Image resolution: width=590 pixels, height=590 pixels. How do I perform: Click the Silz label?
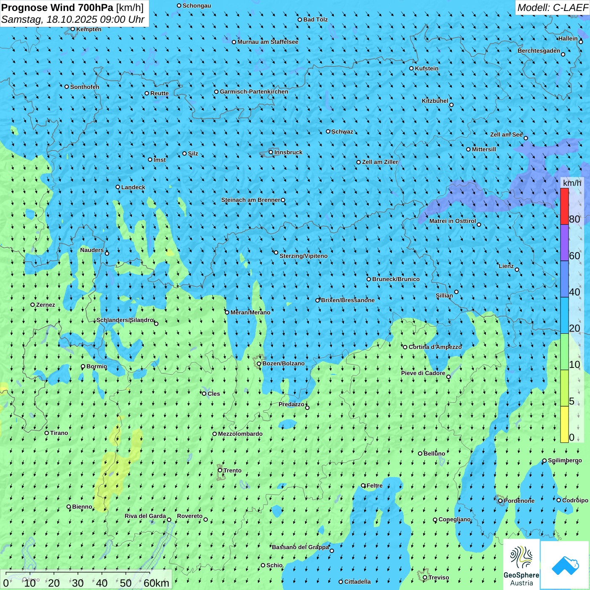point(193,153)
